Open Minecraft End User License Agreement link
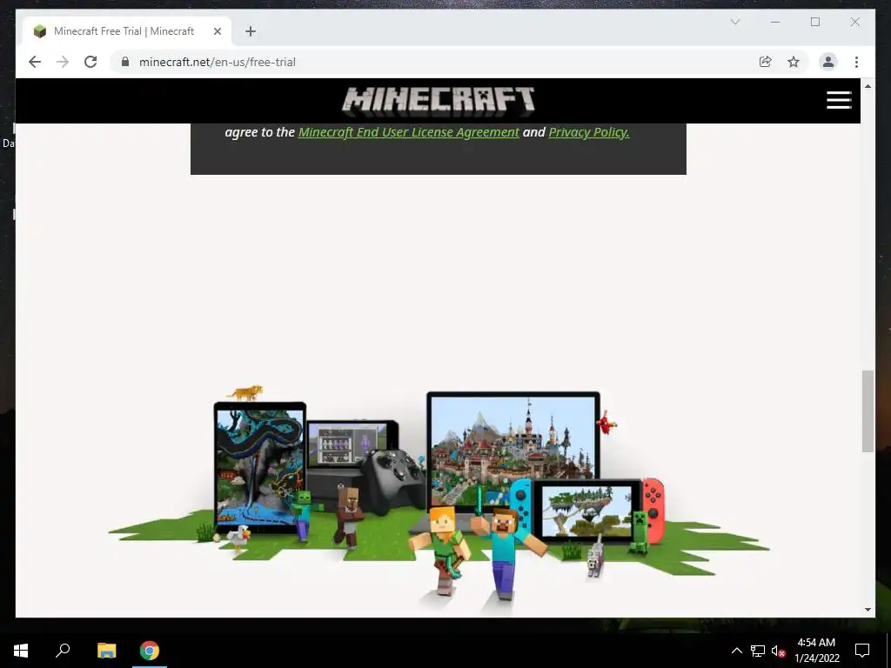Image resolution: width=891 pixels, height=668 pixels. point(409,132)
